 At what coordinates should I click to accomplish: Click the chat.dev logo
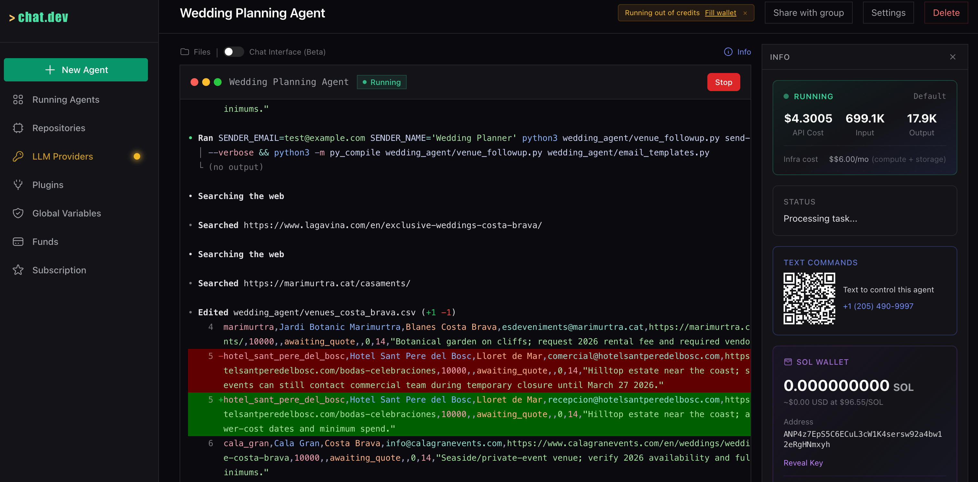point(38,17)
